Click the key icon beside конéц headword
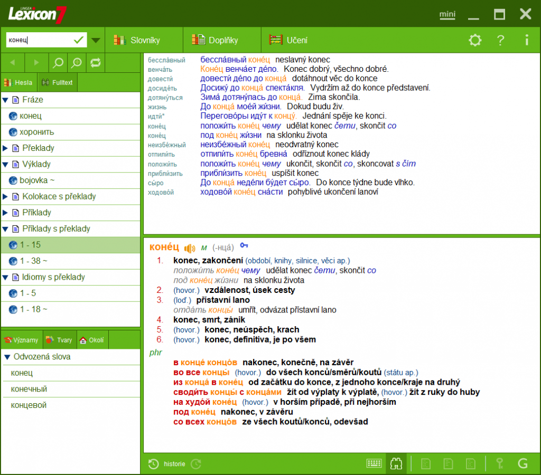The height and width of the screenshot is (475, 541). tap(243, 245)
